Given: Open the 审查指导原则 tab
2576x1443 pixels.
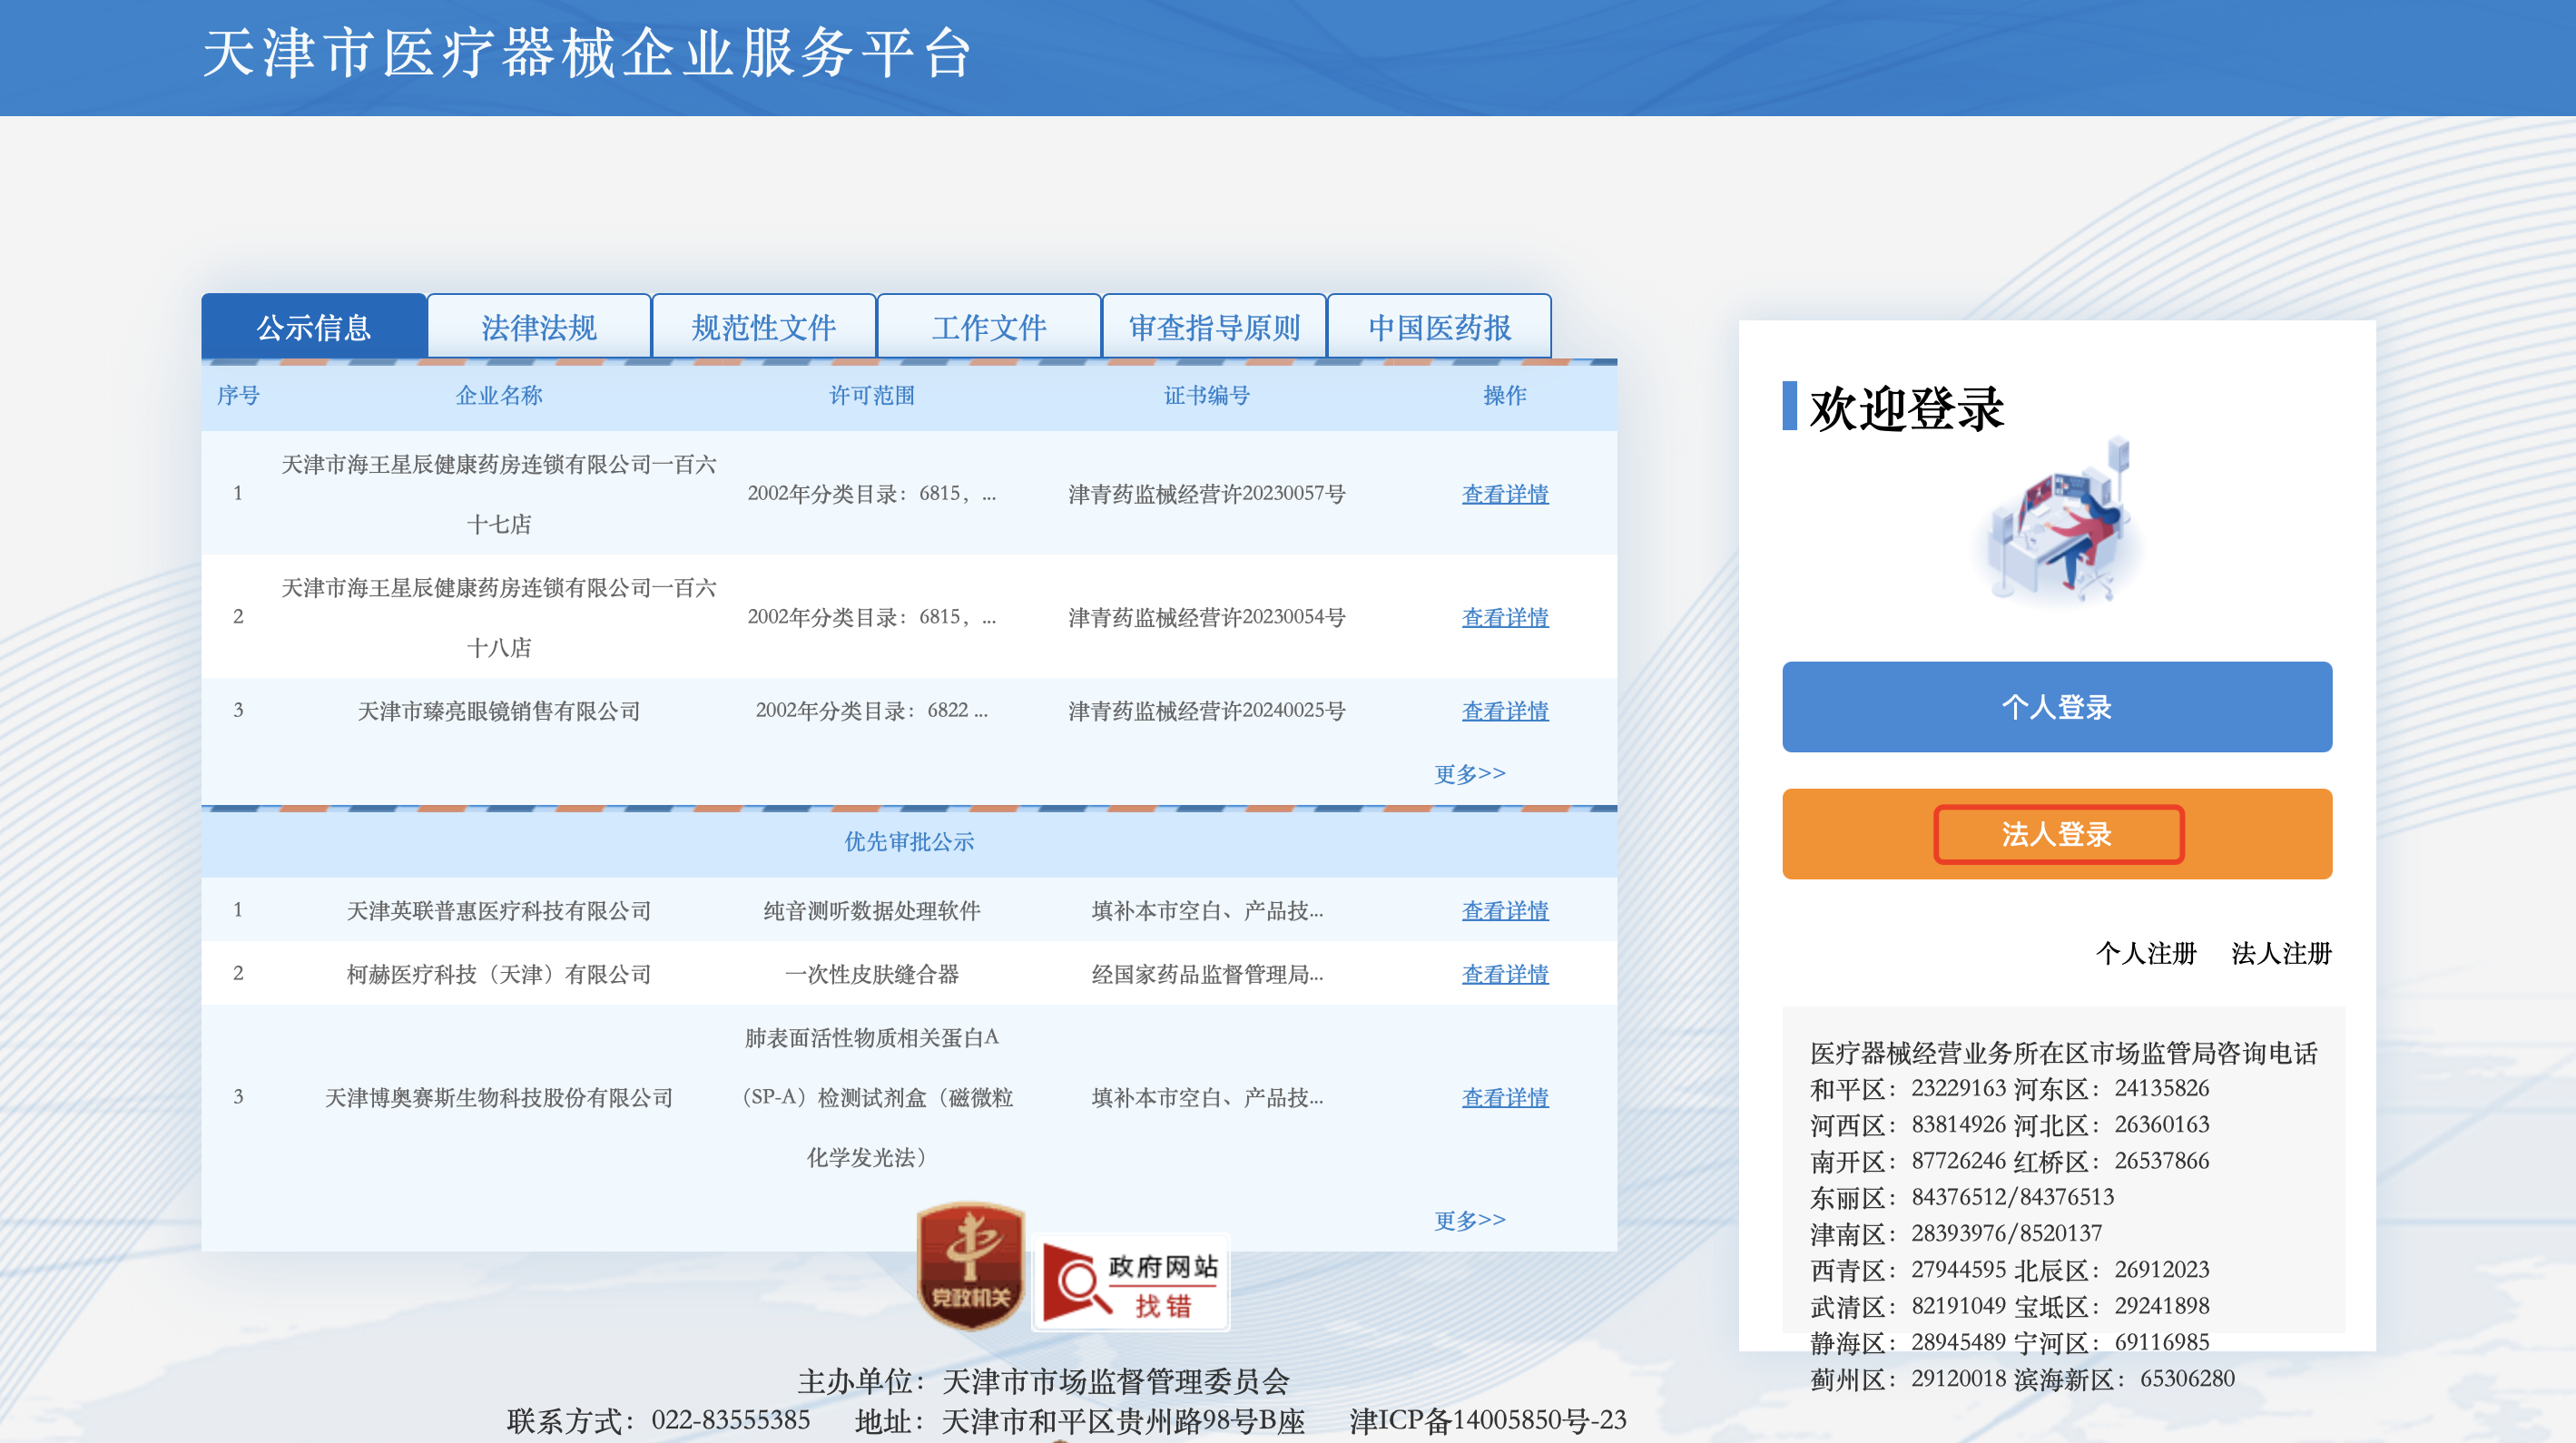Looking at the screenshot, I should click(x=1213, y=327).
